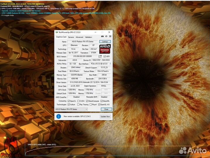Click the Update Now button
The width and height of the screenshot is (210, 158).
click(x=105, y=116)
